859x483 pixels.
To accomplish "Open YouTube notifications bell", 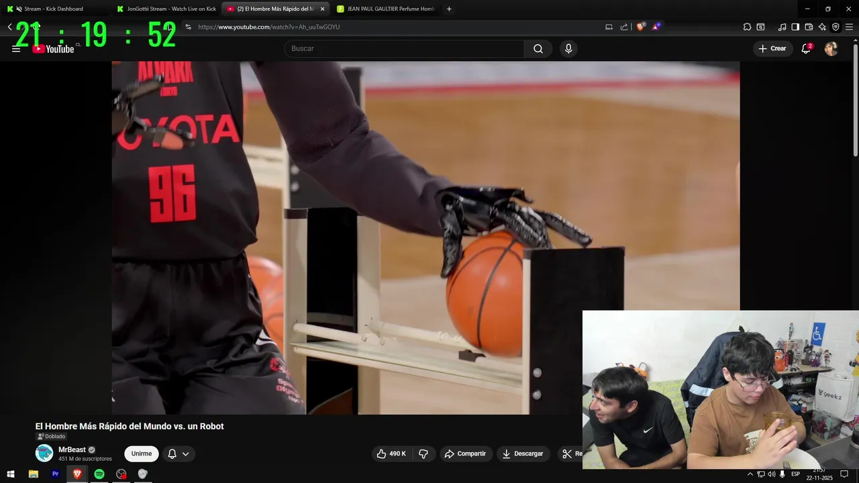I will pos(807,48).
